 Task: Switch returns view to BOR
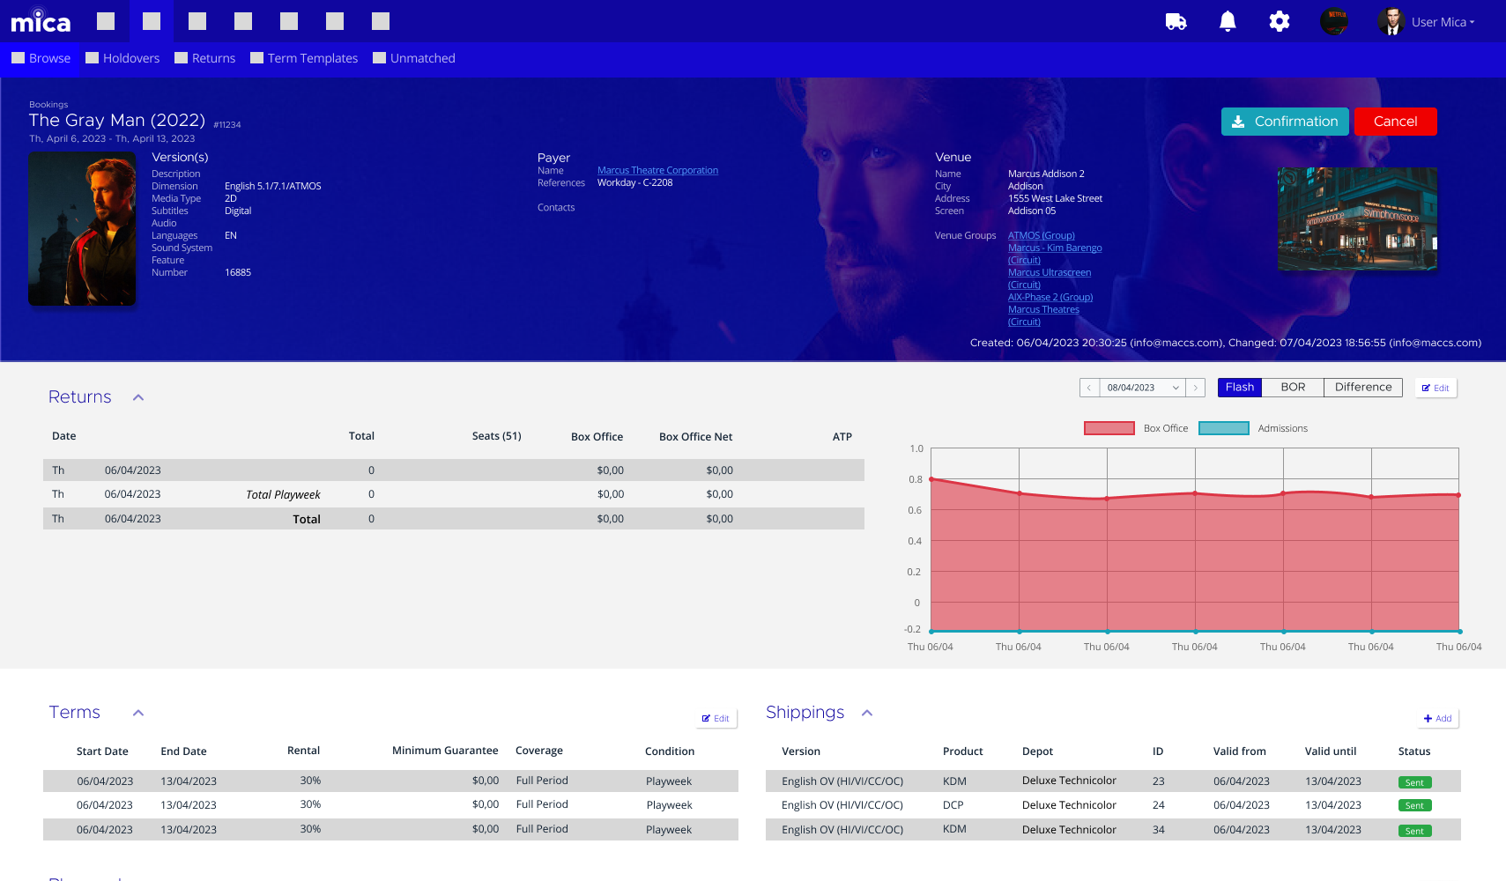[1293, 388]
